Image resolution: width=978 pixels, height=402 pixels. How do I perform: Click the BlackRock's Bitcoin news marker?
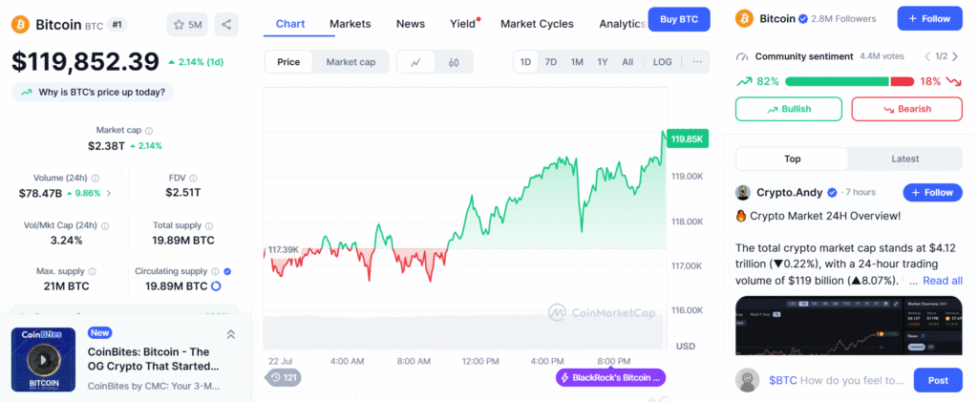pyautogui.click(x=610, y=378)
